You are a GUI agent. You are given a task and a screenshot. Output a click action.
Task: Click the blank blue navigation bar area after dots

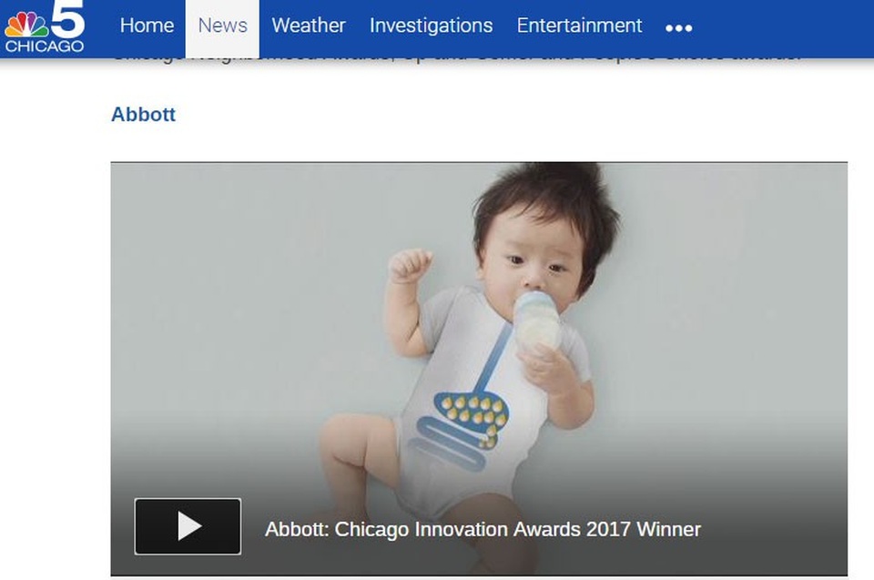[x=780, y=28]
